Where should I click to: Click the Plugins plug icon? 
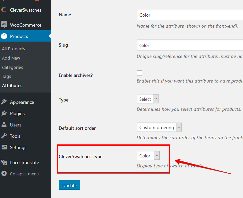tap(4, 113)
